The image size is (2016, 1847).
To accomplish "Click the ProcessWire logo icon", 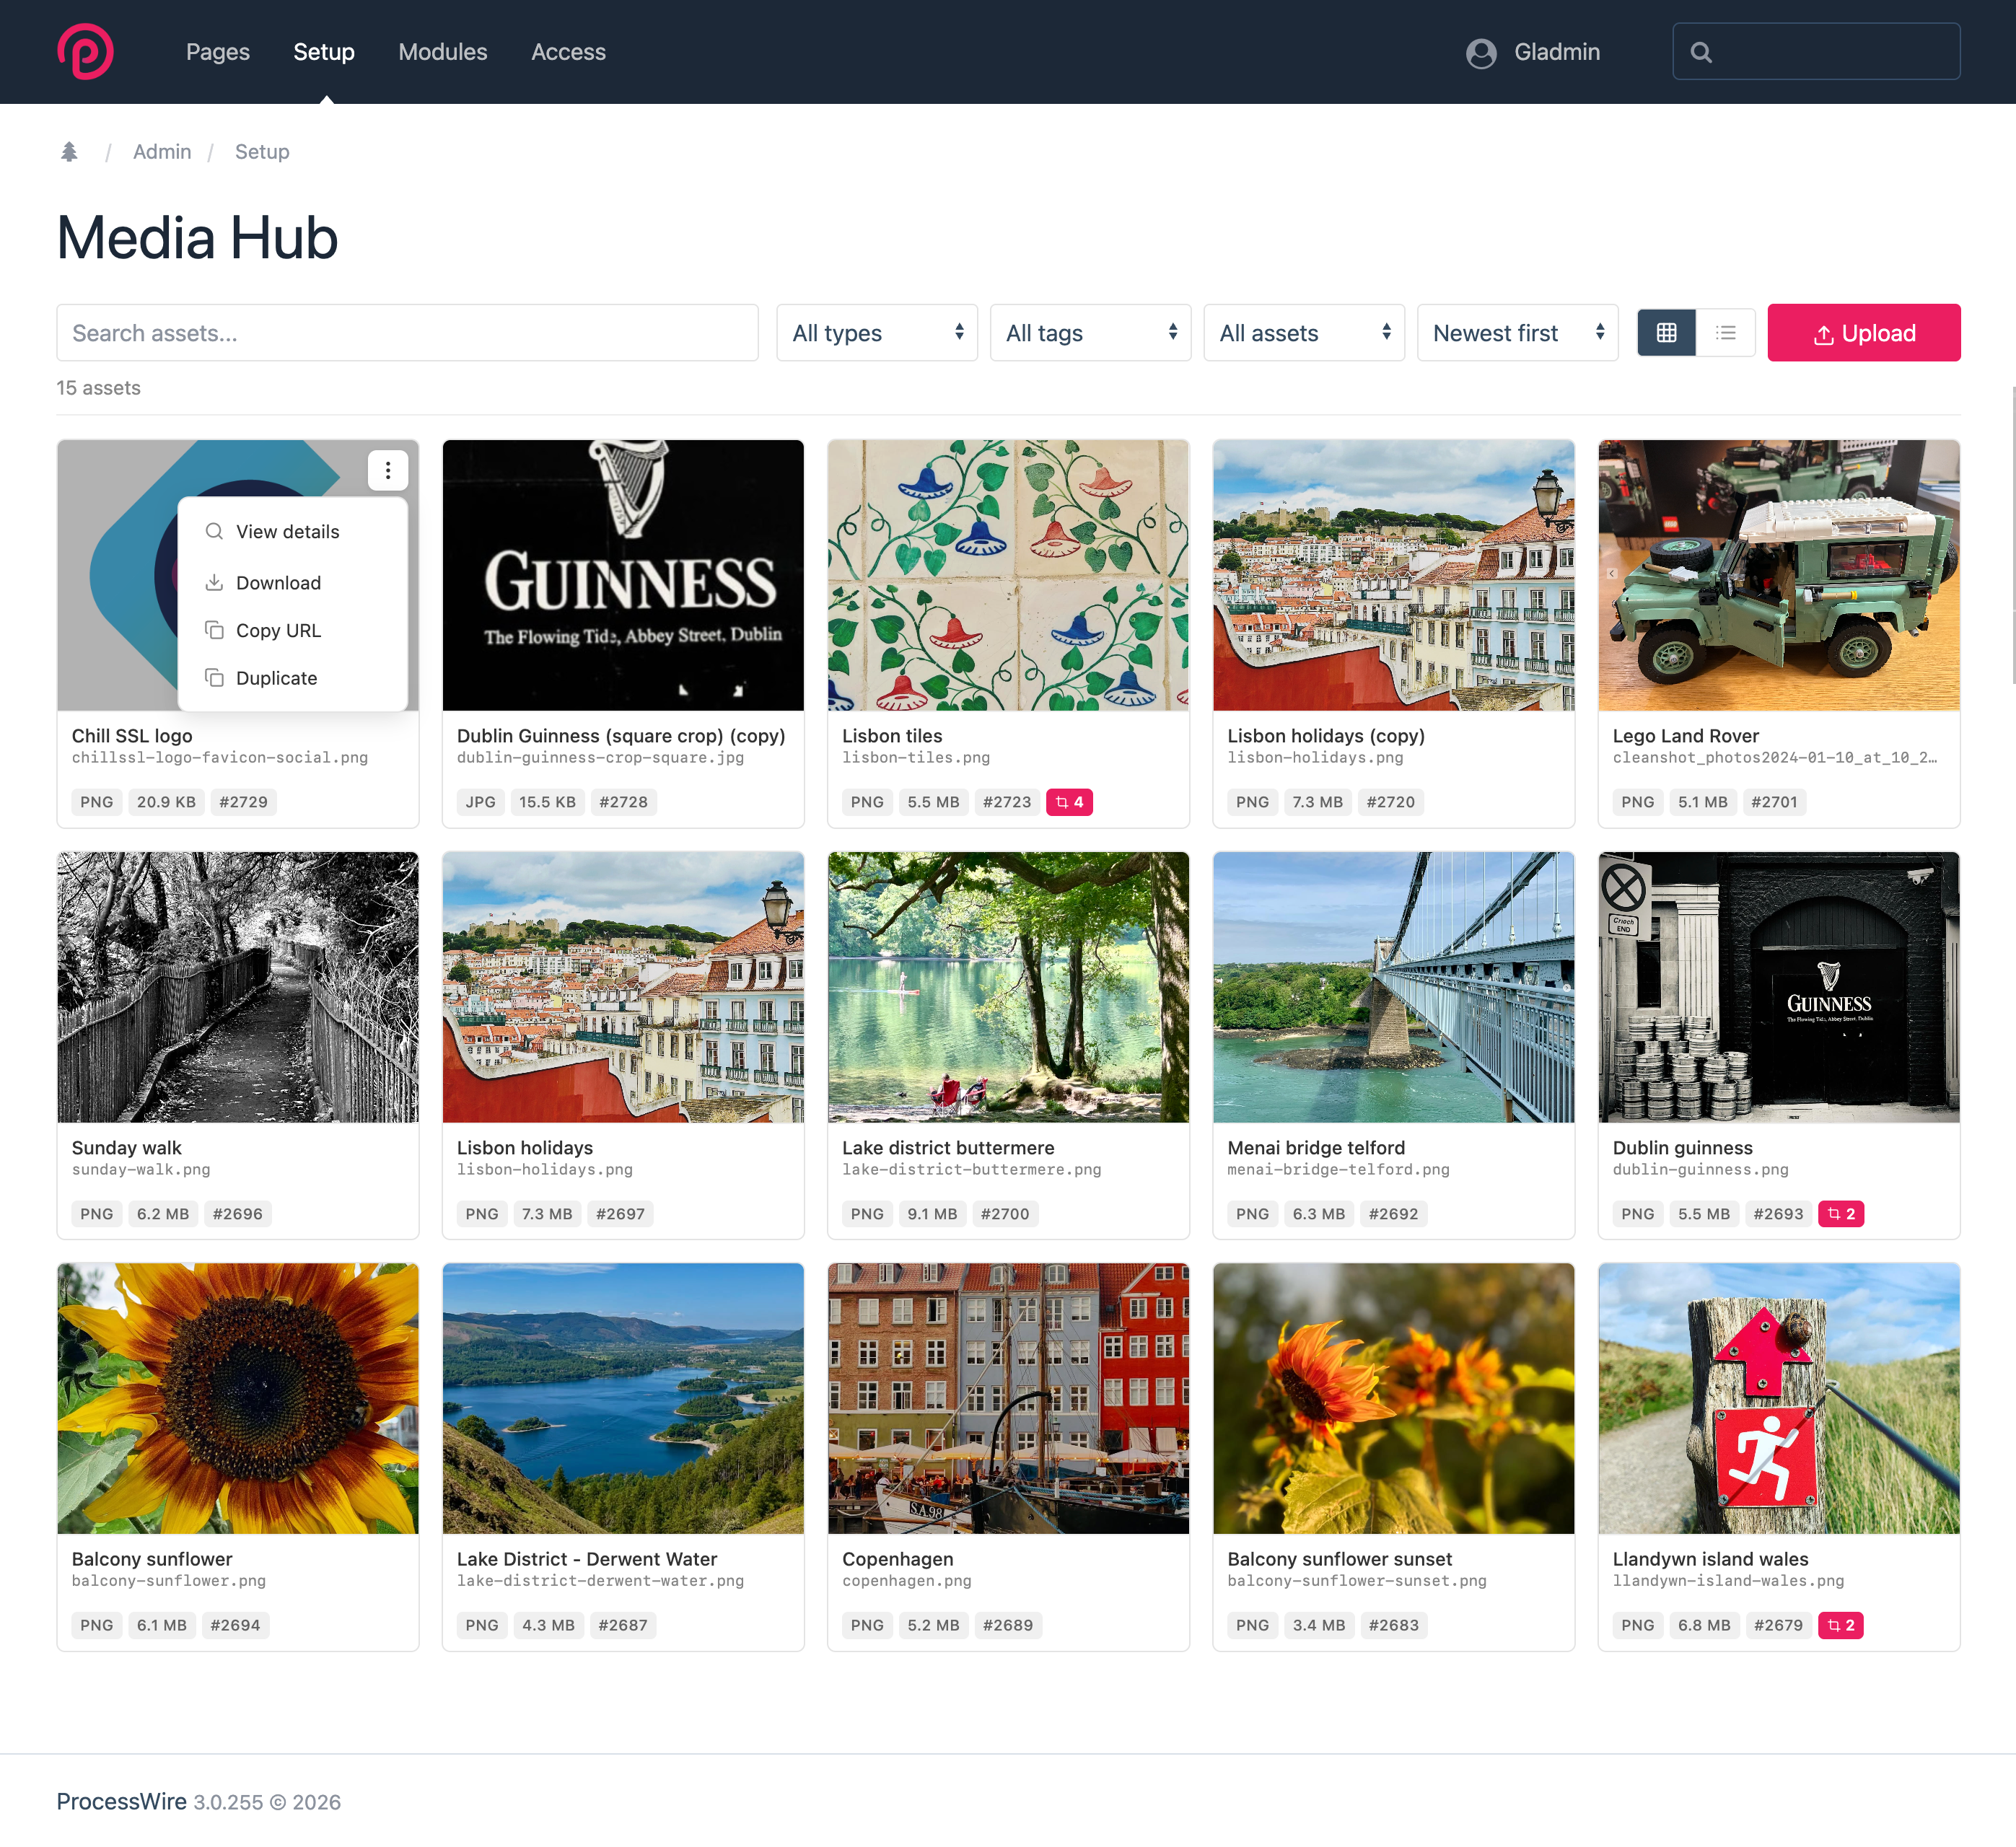I will coord(85,52).
